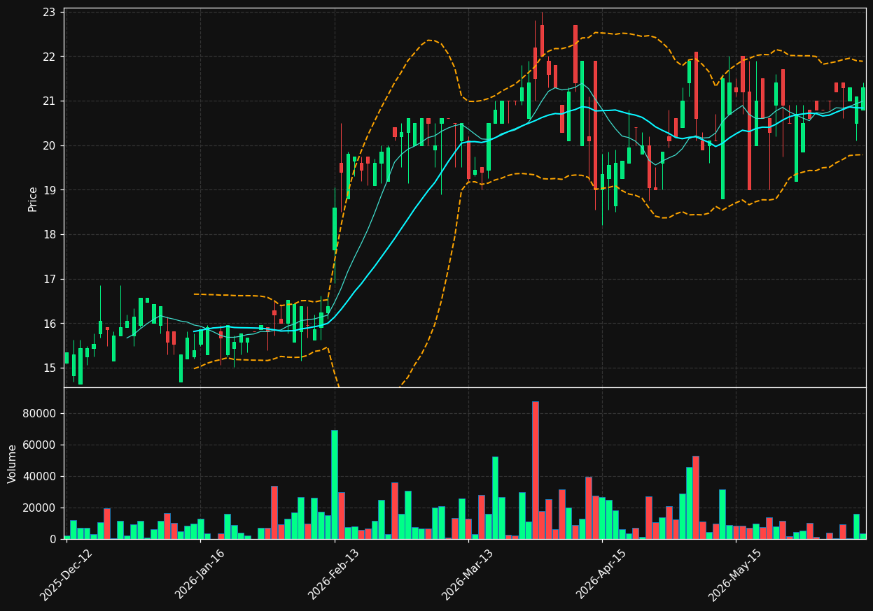This screenshot has height=611, width=873.
Task: Click the Volume axis label
Action: [13, 463]
